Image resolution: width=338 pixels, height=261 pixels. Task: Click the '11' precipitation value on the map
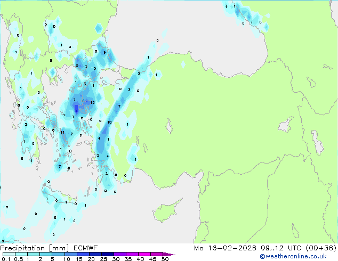[62, 132]
